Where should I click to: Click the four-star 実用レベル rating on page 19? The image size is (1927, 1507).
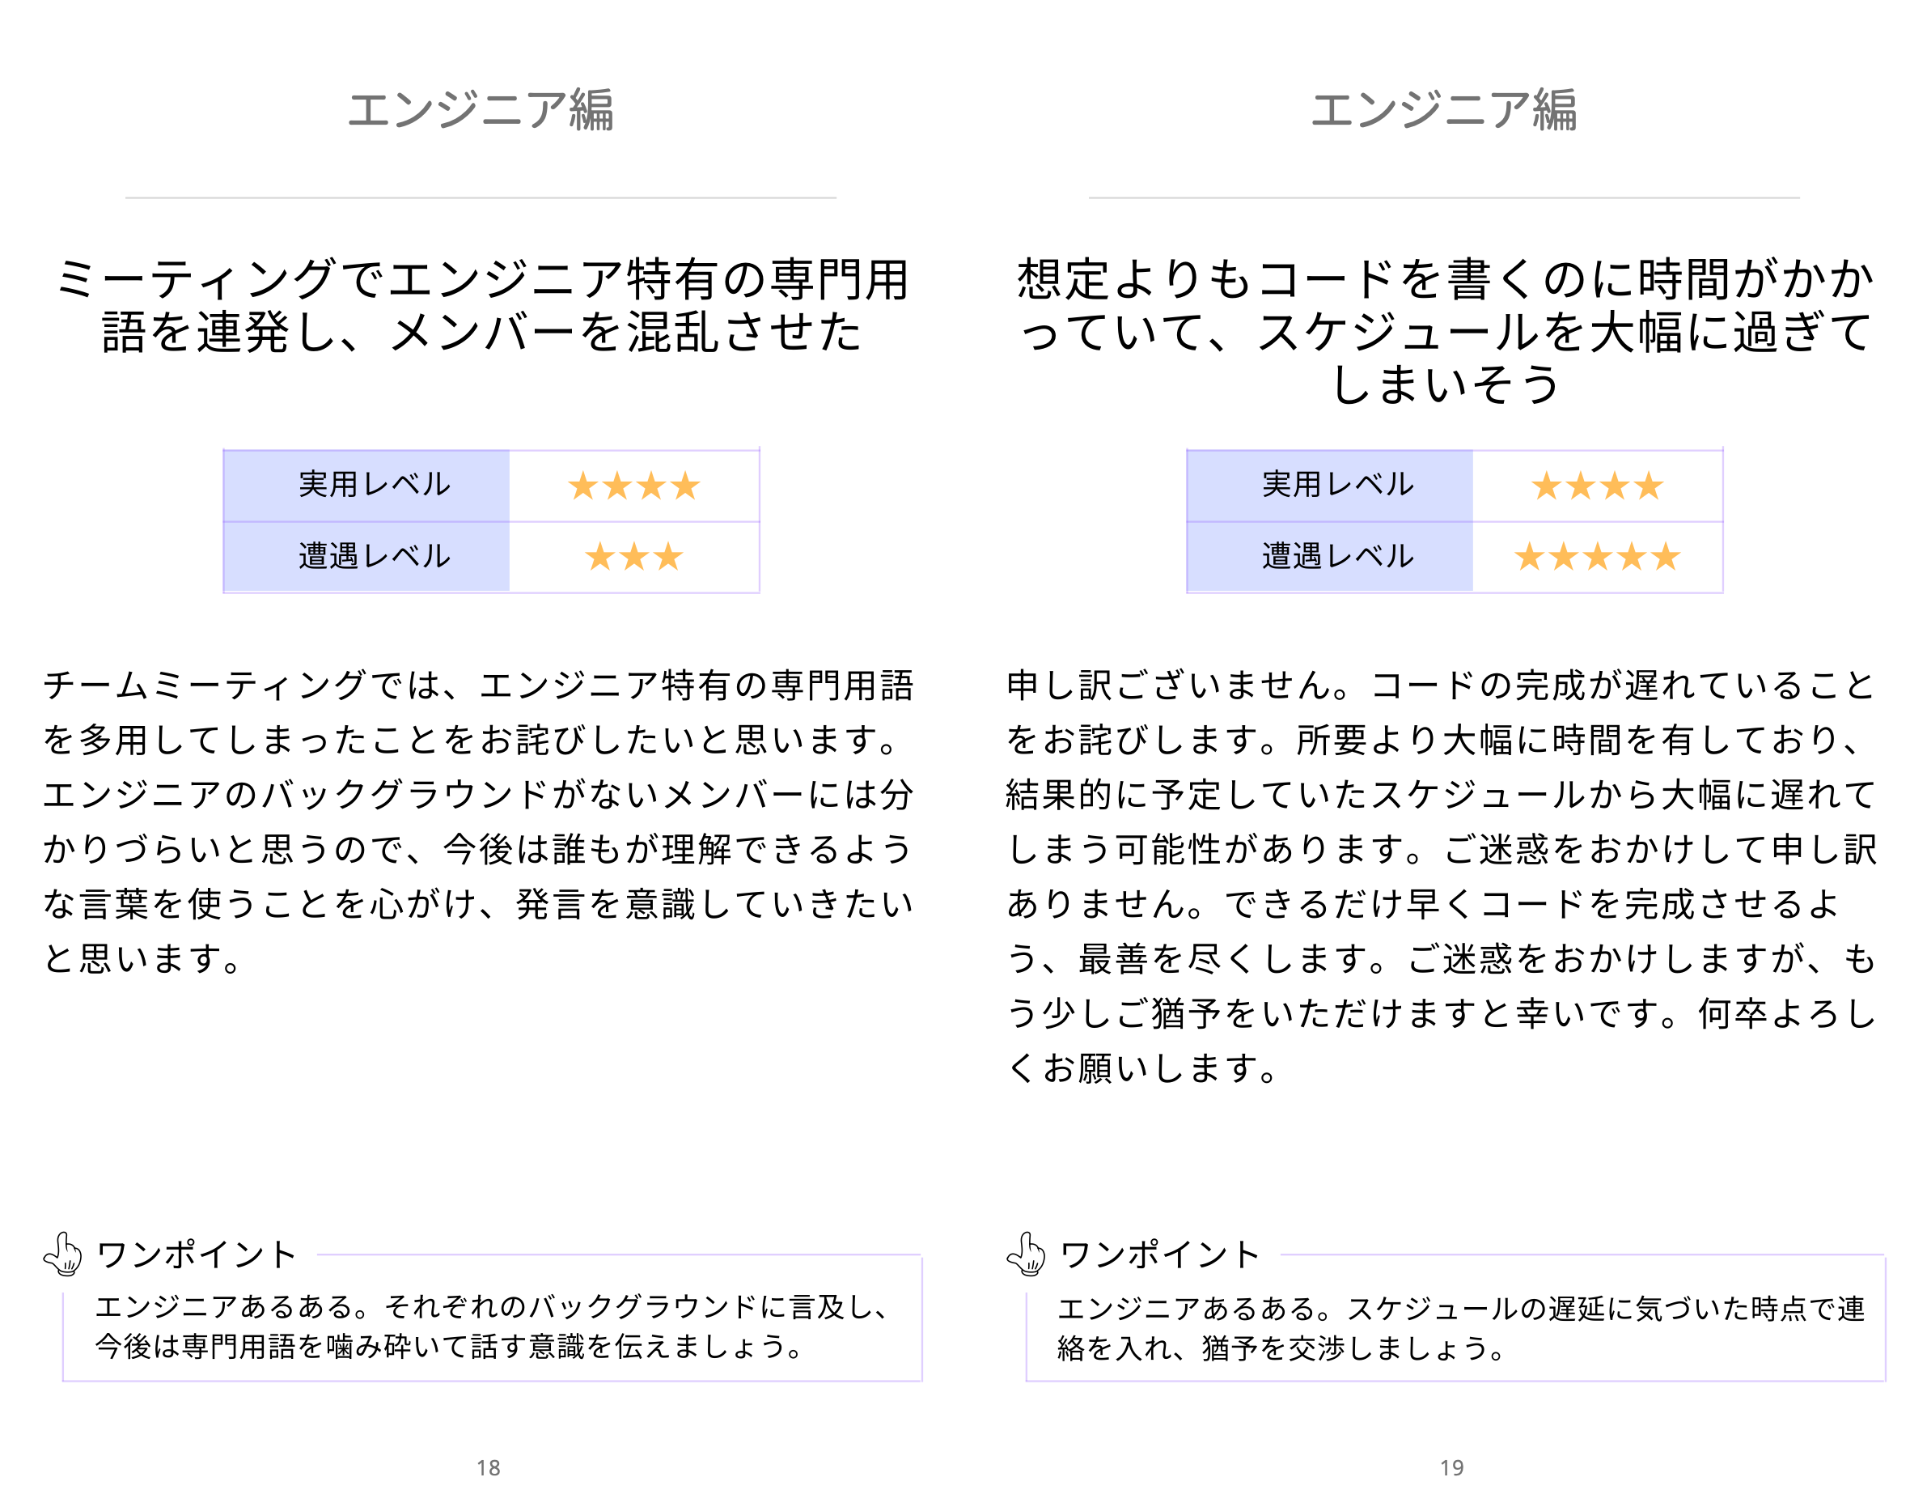(x=1597, y=486)
